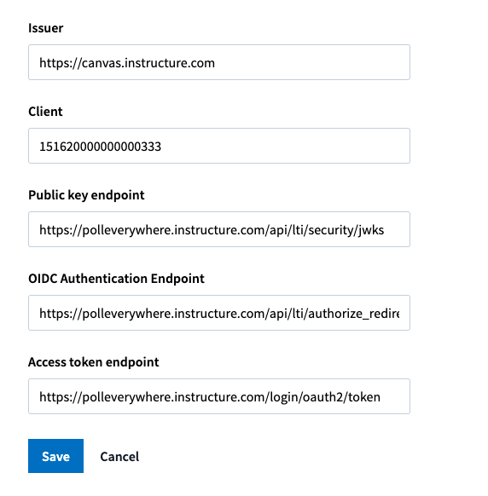
Task: Focus the Issuer input field
Action: pyautogui.click(x=219, y=62)
